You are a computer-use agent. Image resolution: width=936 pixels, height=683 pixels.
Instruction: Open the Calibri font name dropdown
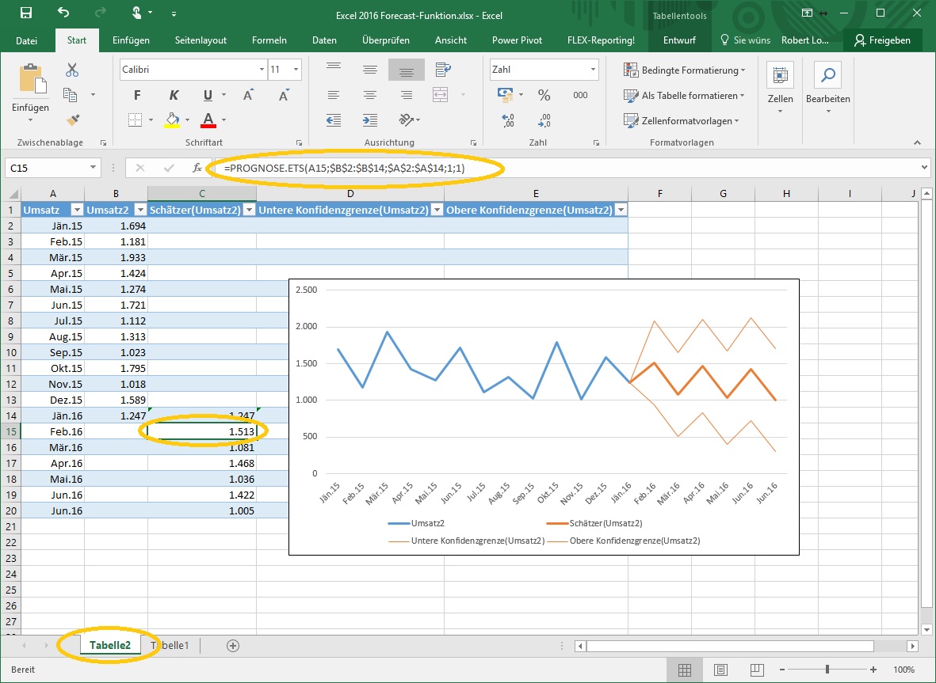[x=262, y=70]
